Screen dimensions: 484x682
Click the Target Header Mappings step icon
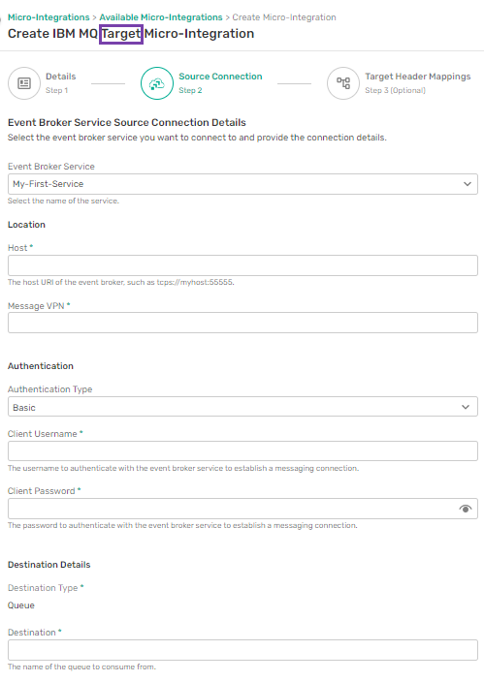[x=343, y=83]
